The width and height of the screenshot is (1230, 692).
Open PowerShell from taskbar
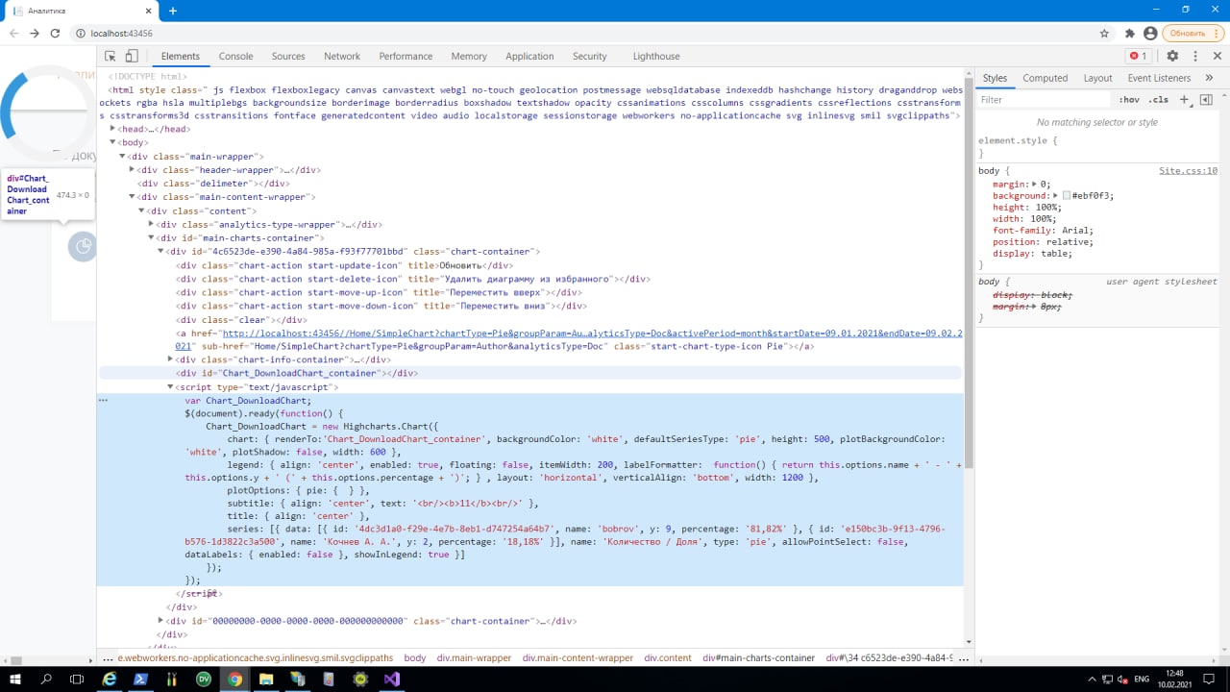[141, 679]
